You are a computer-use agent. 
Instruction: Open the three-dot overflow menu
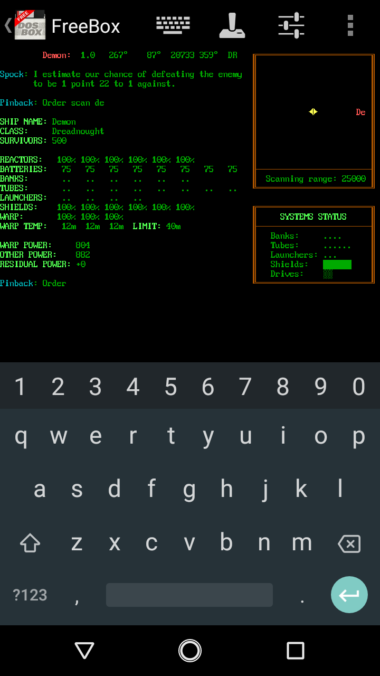click(x=350, y=25)
